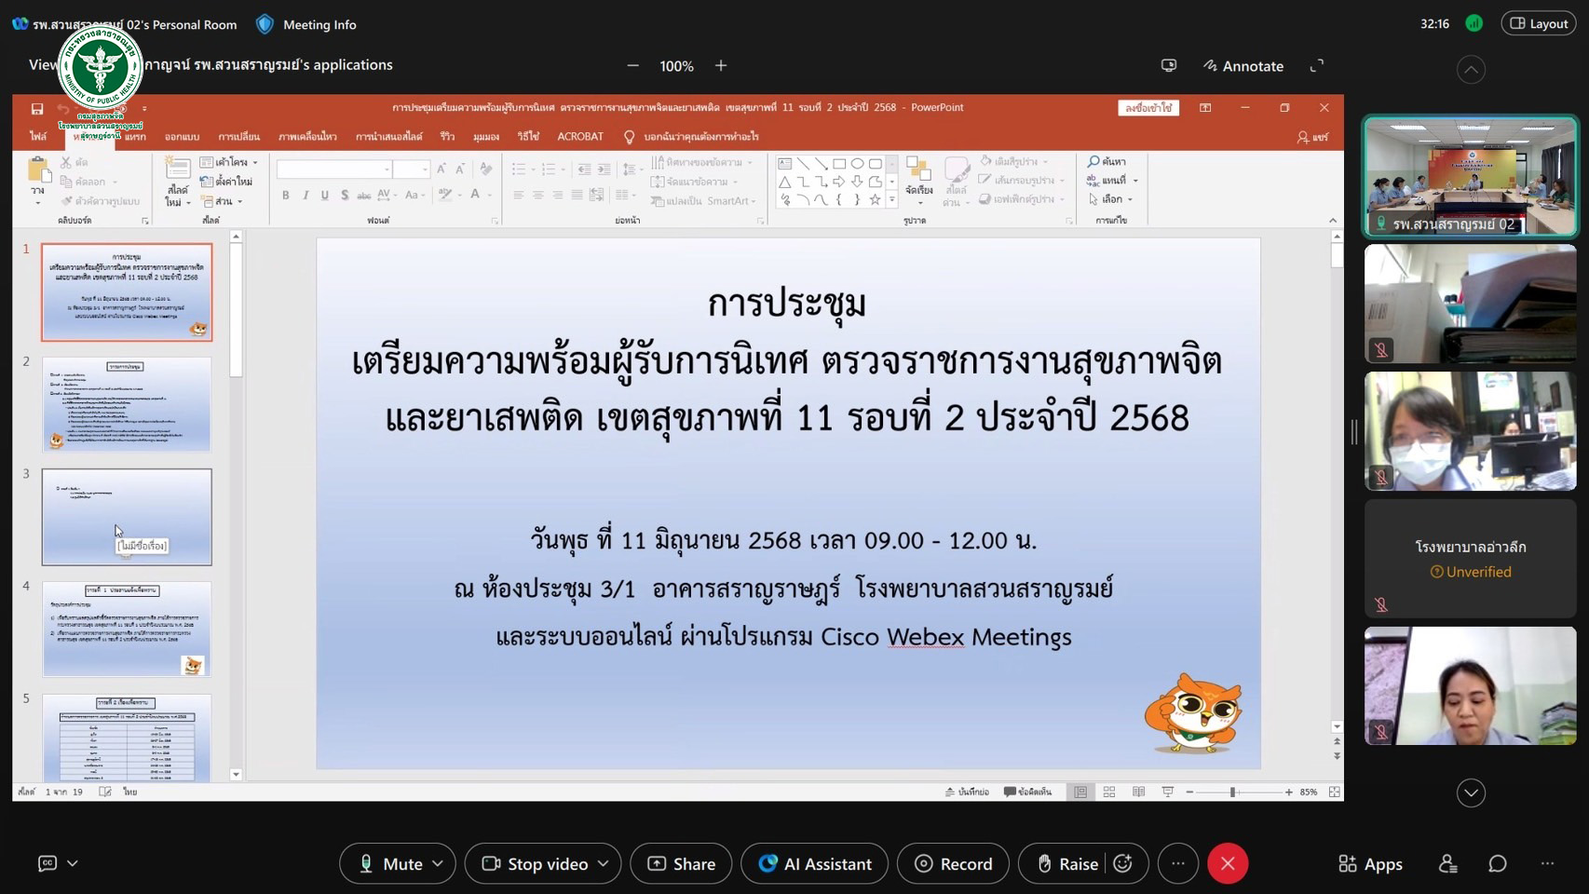Expand the แทนที่ (Replace) dropdown

tap(1135, 181)
